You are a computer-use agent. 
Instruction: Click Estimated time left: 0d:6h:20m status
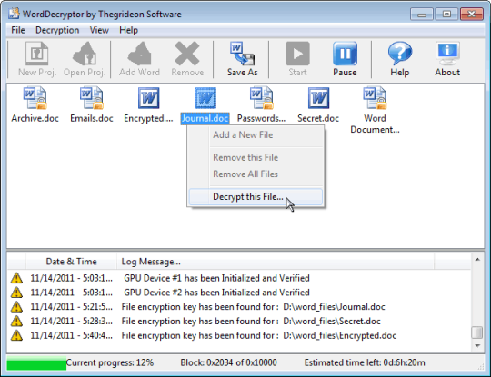pos(365,362)
